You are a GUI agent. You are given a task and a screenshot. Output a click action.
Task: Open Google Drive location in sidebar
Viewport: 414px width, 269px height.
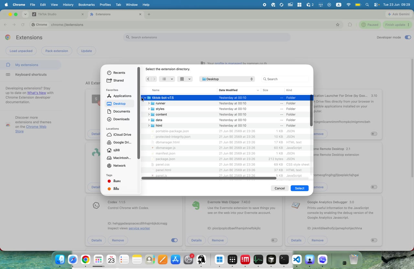tap(120, 142)
